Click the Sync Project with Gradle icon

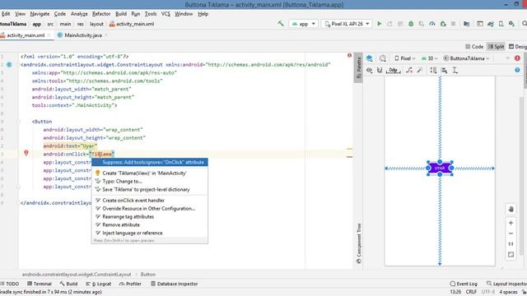[x=491, y=24]
